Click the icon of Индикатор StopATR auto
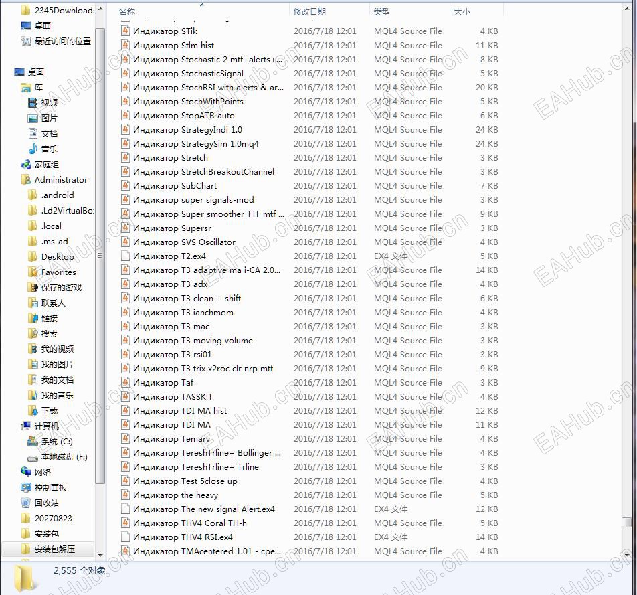 pyautogui.click(x=126, y=115)
